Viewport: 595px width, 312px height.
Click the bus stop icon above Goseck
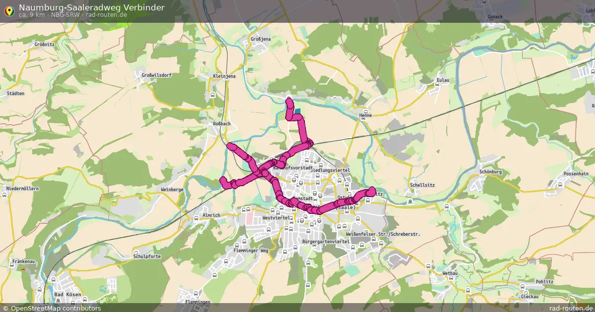(484, 2)
